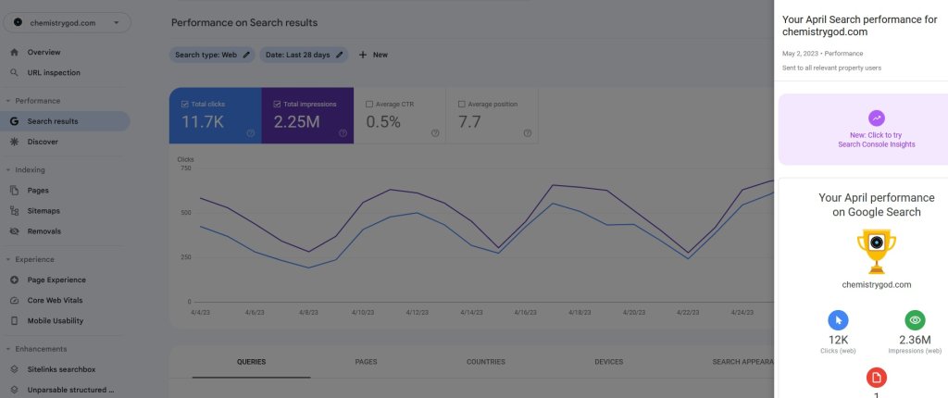Screen dimensions: 948x398
Task: Collapse the Performance section arrow
Action: point(7,101)
